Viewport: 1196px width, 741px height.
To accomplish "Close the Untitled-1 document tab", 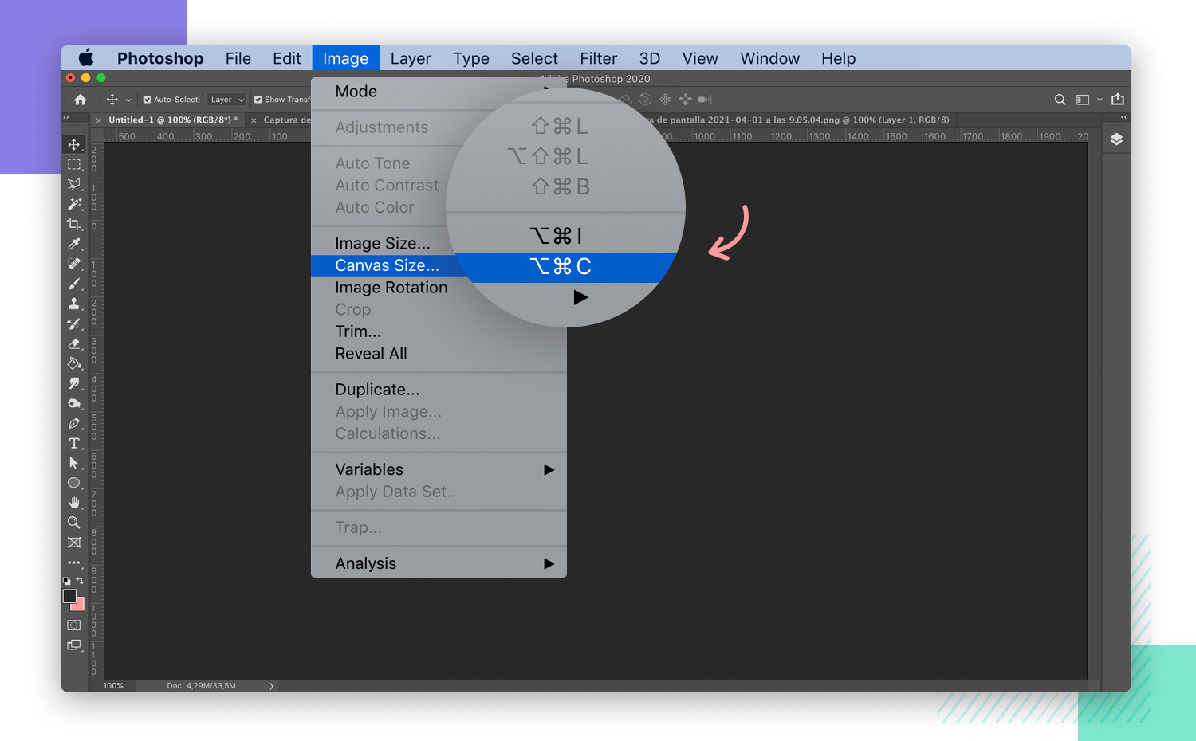I will tap(99, 120).
